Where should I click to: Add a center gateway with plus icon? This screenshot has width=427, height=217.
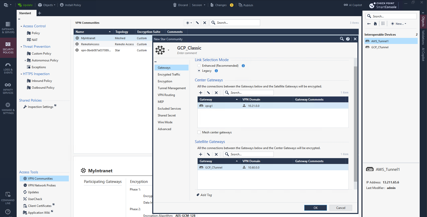coord(201,93)
